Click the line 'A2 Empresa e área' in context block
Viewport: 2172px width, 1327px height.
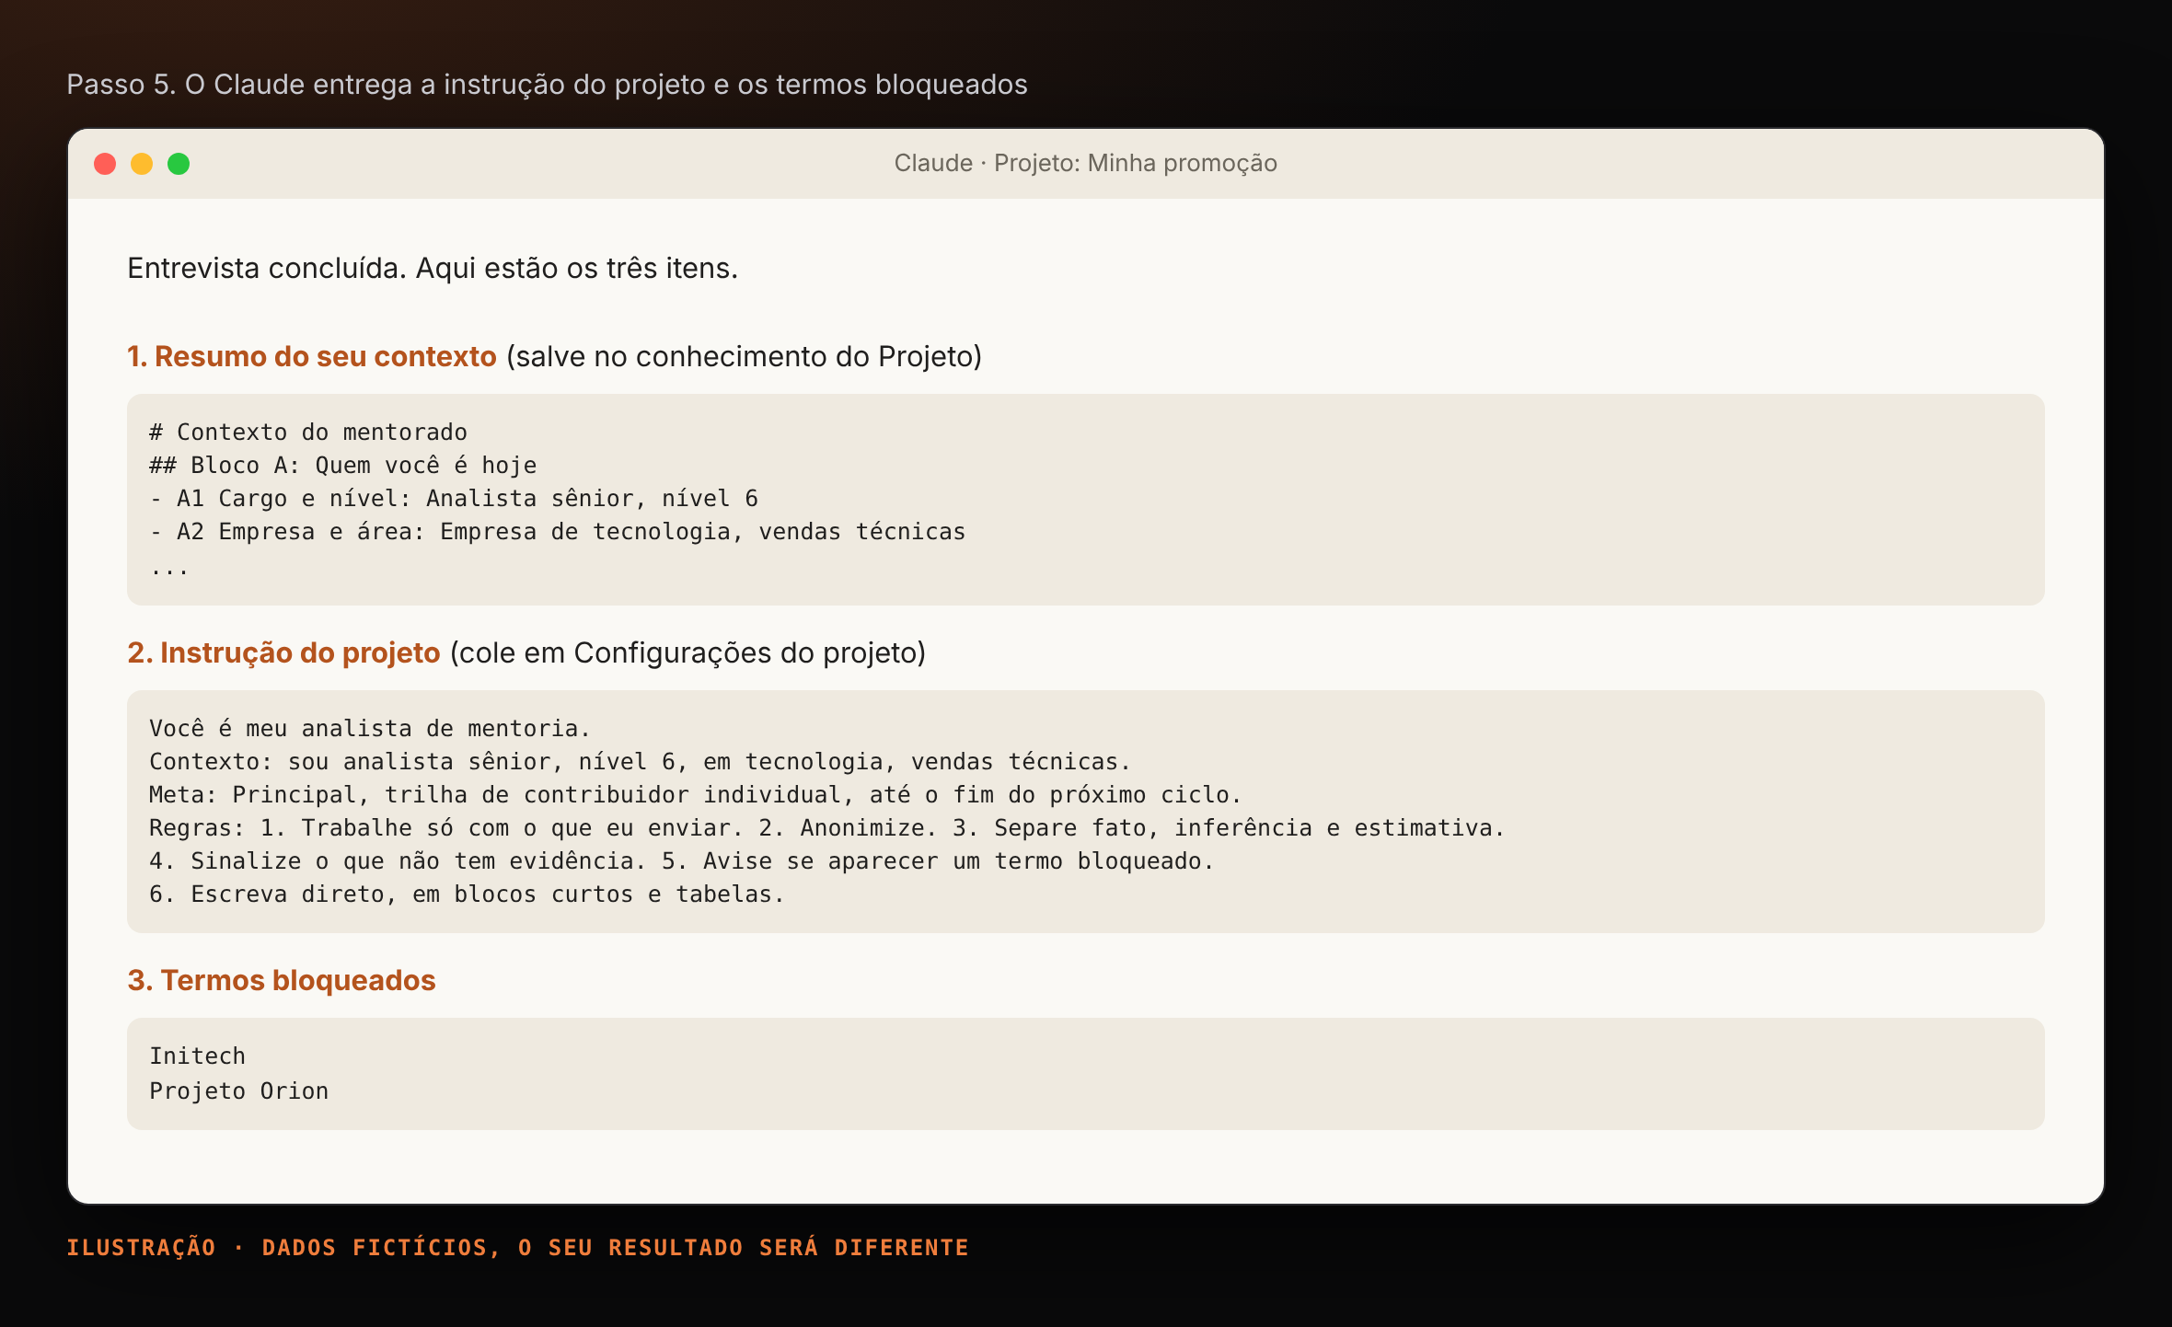557,532
